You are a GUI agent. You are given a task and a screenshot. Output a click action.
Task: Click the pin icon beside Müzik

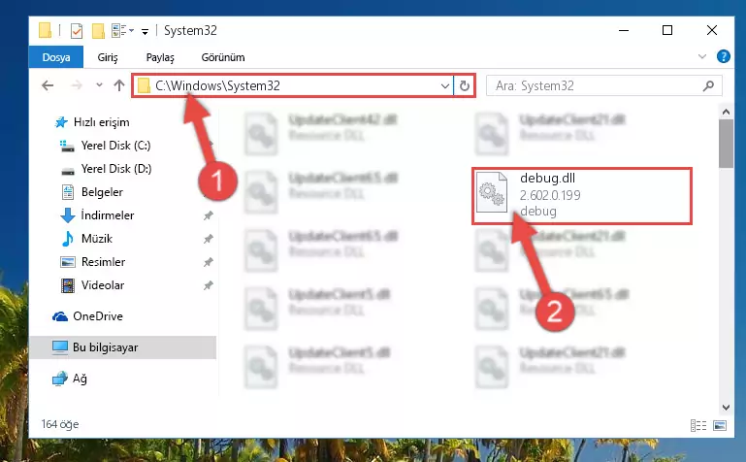[x=208, y=239]
